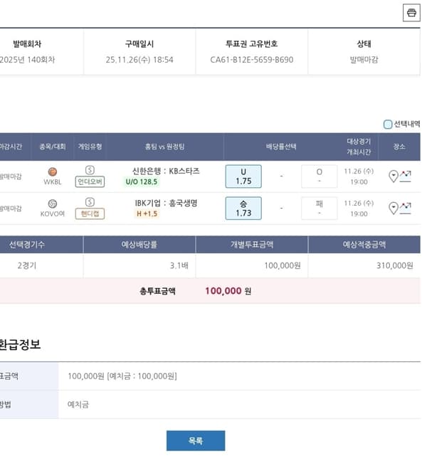The width and height of the screenshot is (427, 476).
Task: Click the S badge above 언더오버
Action: pos(90,170)
